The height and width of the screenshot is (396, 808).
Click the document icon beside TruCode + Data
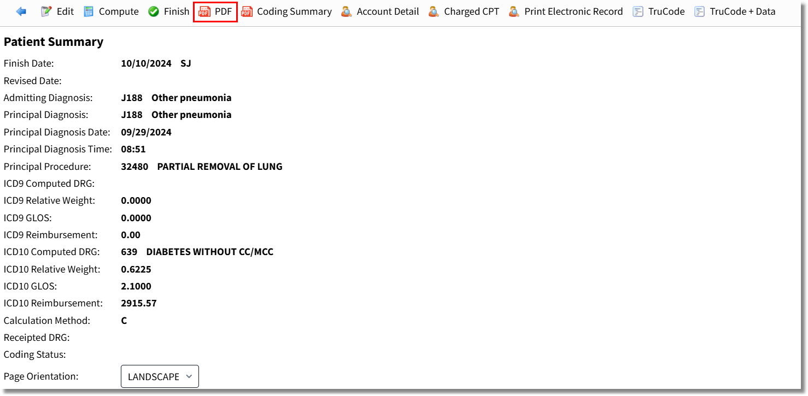(700, 11)
